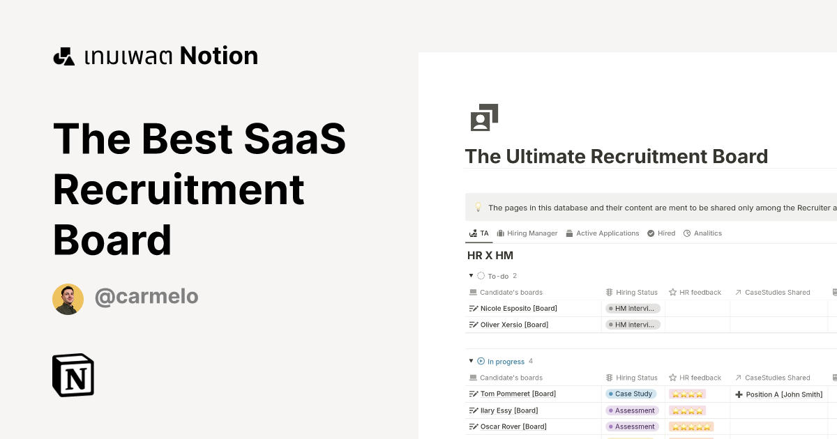Click the checkmark icon beside Hired
Viewport: 837px width, 439px height.
(x=650, y=233)
